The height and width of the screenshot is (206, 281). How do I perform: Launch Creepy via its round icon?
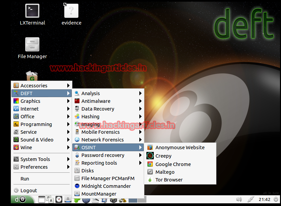[x=150, y=156]
